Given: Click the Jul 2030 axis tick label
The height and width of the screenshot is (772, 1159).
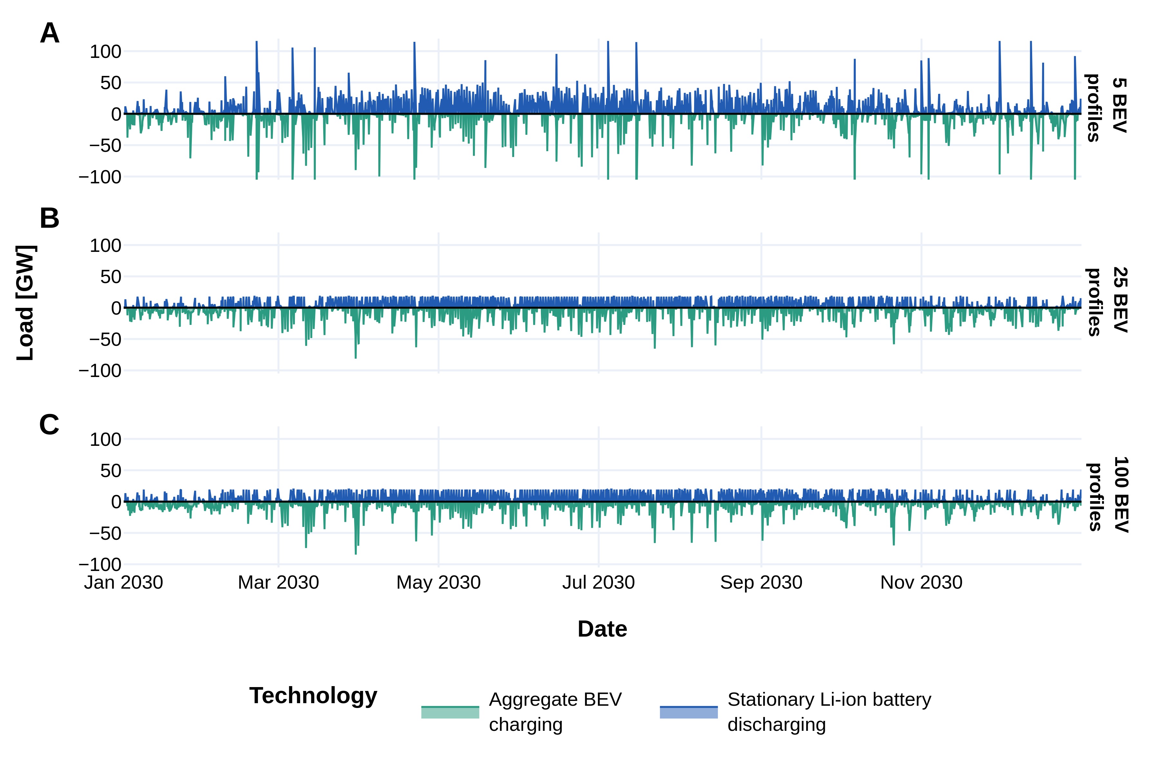Looking at the screenshot, I should tap(598, 583).
